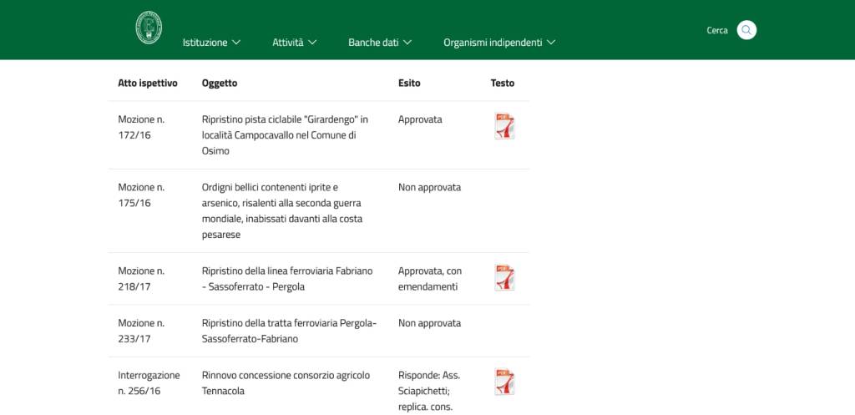This screenshot has height=415, width=855.
Task: Click the Atto ispettivo column header
Action: point(148,83)
